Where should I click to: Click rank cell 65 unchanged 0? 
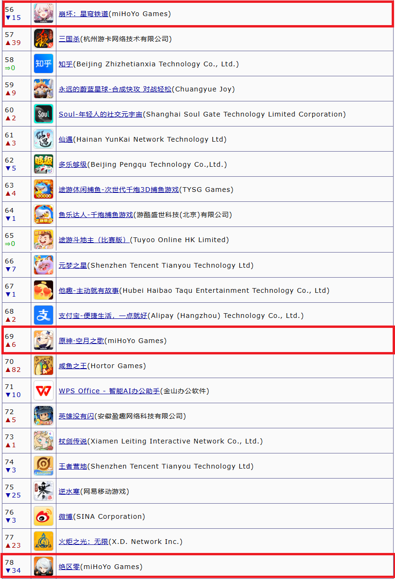click(x=17, y=239)
